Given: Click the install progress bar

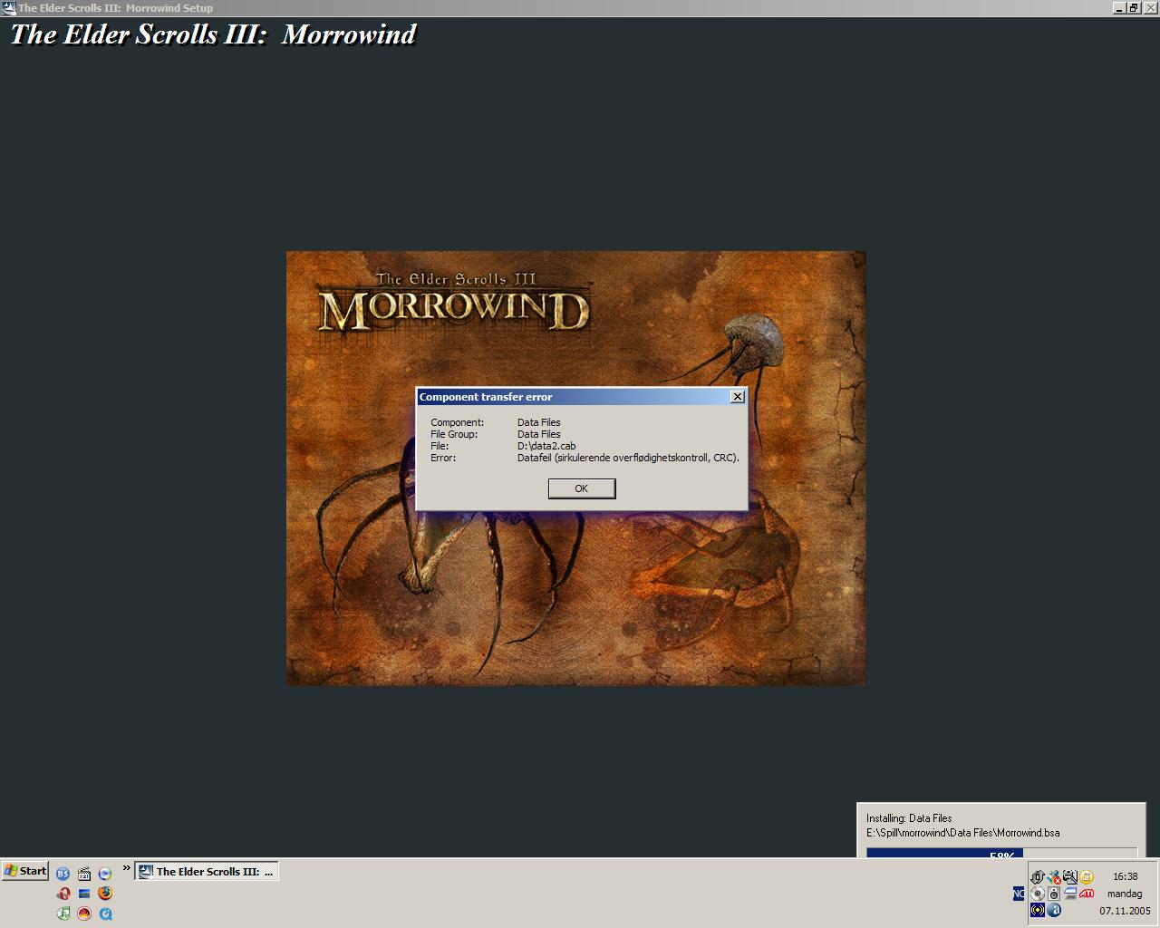Looking at the screenshot, I should point(1001,854).
